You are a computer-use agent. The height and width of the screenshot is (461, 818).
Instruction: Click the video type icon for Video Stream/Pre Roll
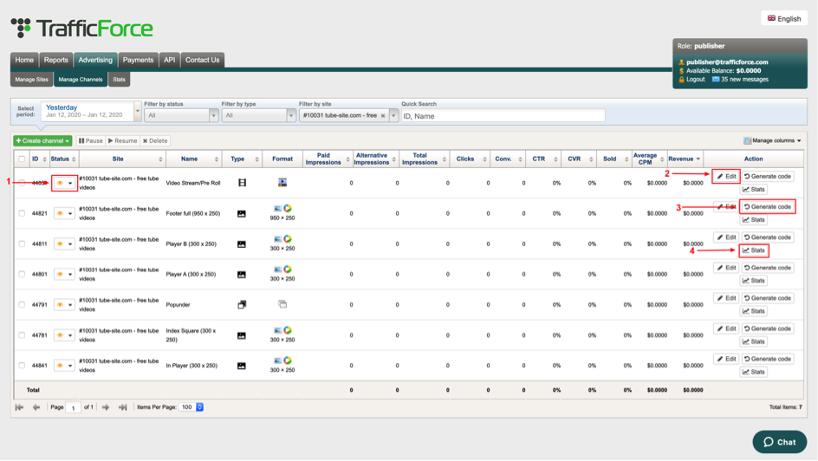242,183
